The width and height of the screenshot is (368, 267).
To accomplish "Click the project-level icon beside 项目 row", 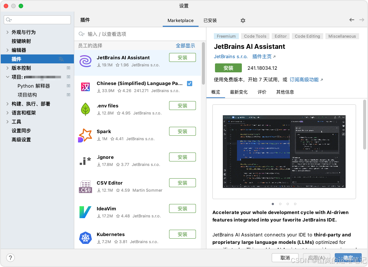I will (69, 77).
